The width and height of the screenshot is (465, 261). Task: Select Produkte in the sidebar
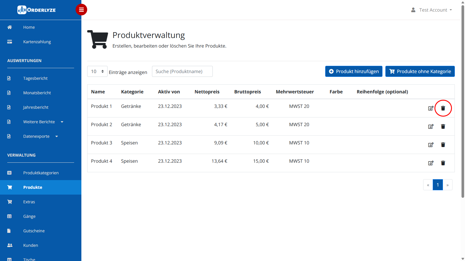coord(41,187)
